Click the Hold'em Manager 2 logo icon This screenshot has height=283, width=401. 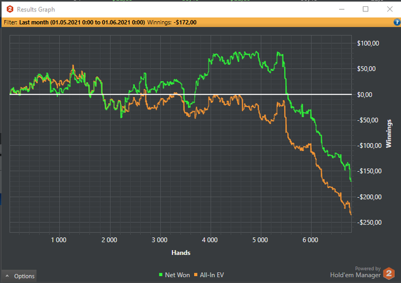[389, 273]
